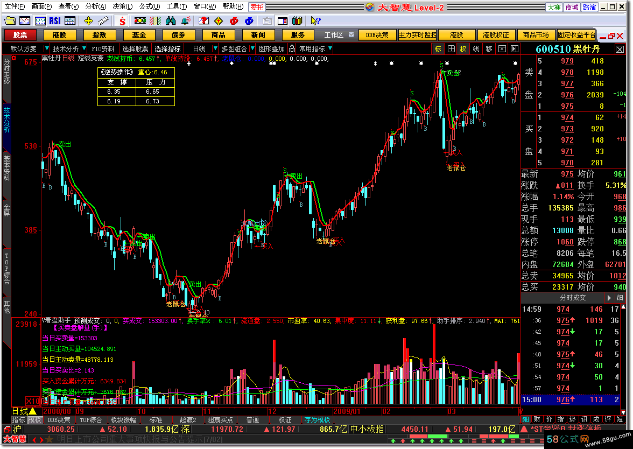
Task: Click the 港股 yellow category button
Action: point(59,34)
